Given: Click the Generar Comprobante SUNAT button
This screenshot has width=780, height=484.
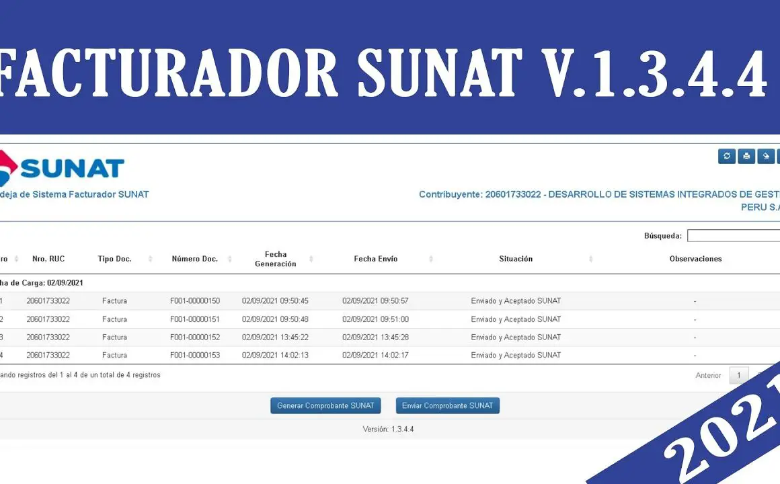Looking at the screenshot, I should click(x=325, y=405).
